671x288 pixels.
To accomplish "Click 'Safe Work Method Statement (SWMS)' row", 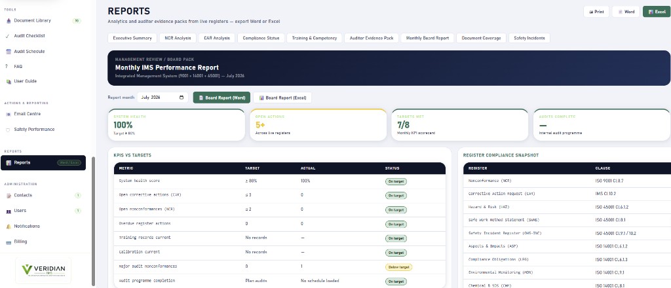I will tap(567, 221).
